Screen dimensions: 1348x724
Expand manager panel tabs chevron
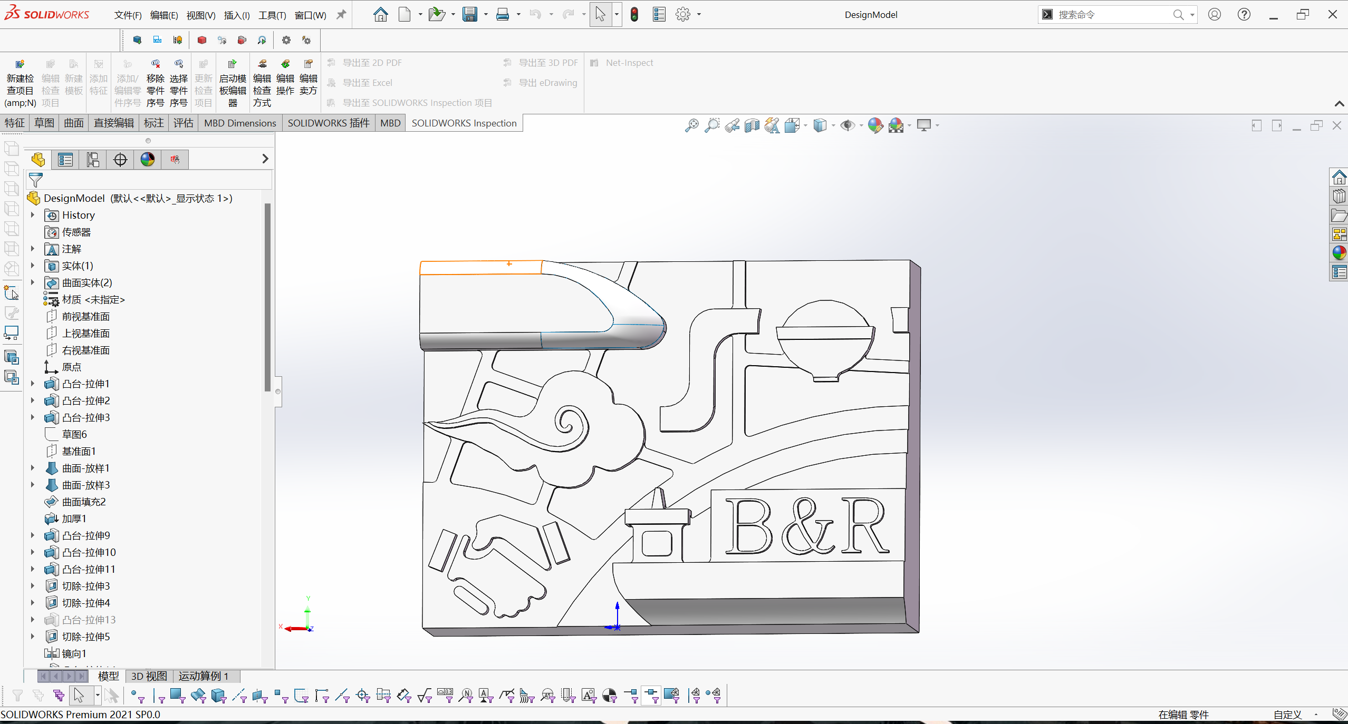pos(265,159)
